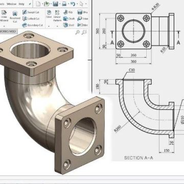The height and width of the screenshot is (184, 184).
Task: Select the Mirror tool
Action: [82, 25]
